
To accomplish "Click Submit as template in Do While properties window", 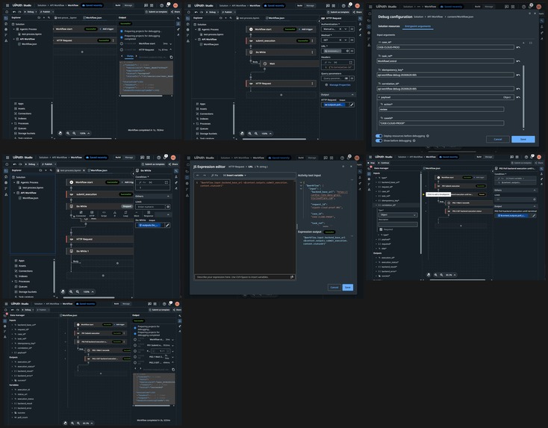I will pyautogui.click(x=155, y=164).
